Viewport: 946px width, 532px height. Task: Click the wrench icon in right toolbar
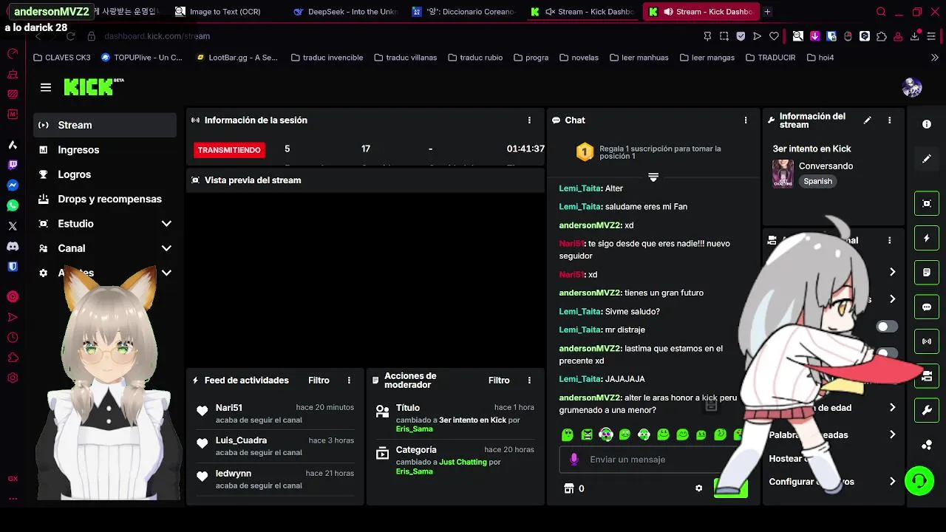coord(927,410)
